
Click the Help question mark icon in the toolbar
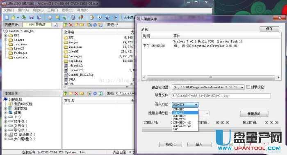click(107, 18)
